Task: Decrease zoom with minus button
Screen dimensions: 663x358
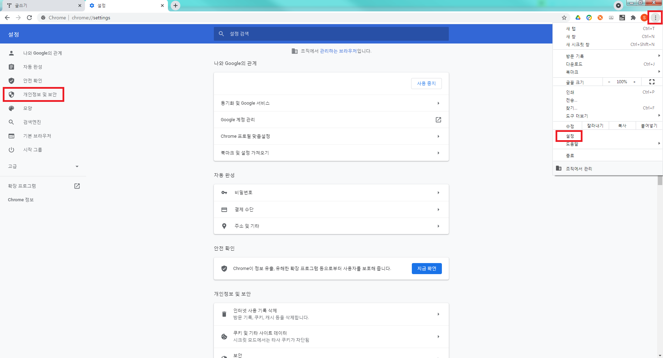Action: [x=609, y=82]
